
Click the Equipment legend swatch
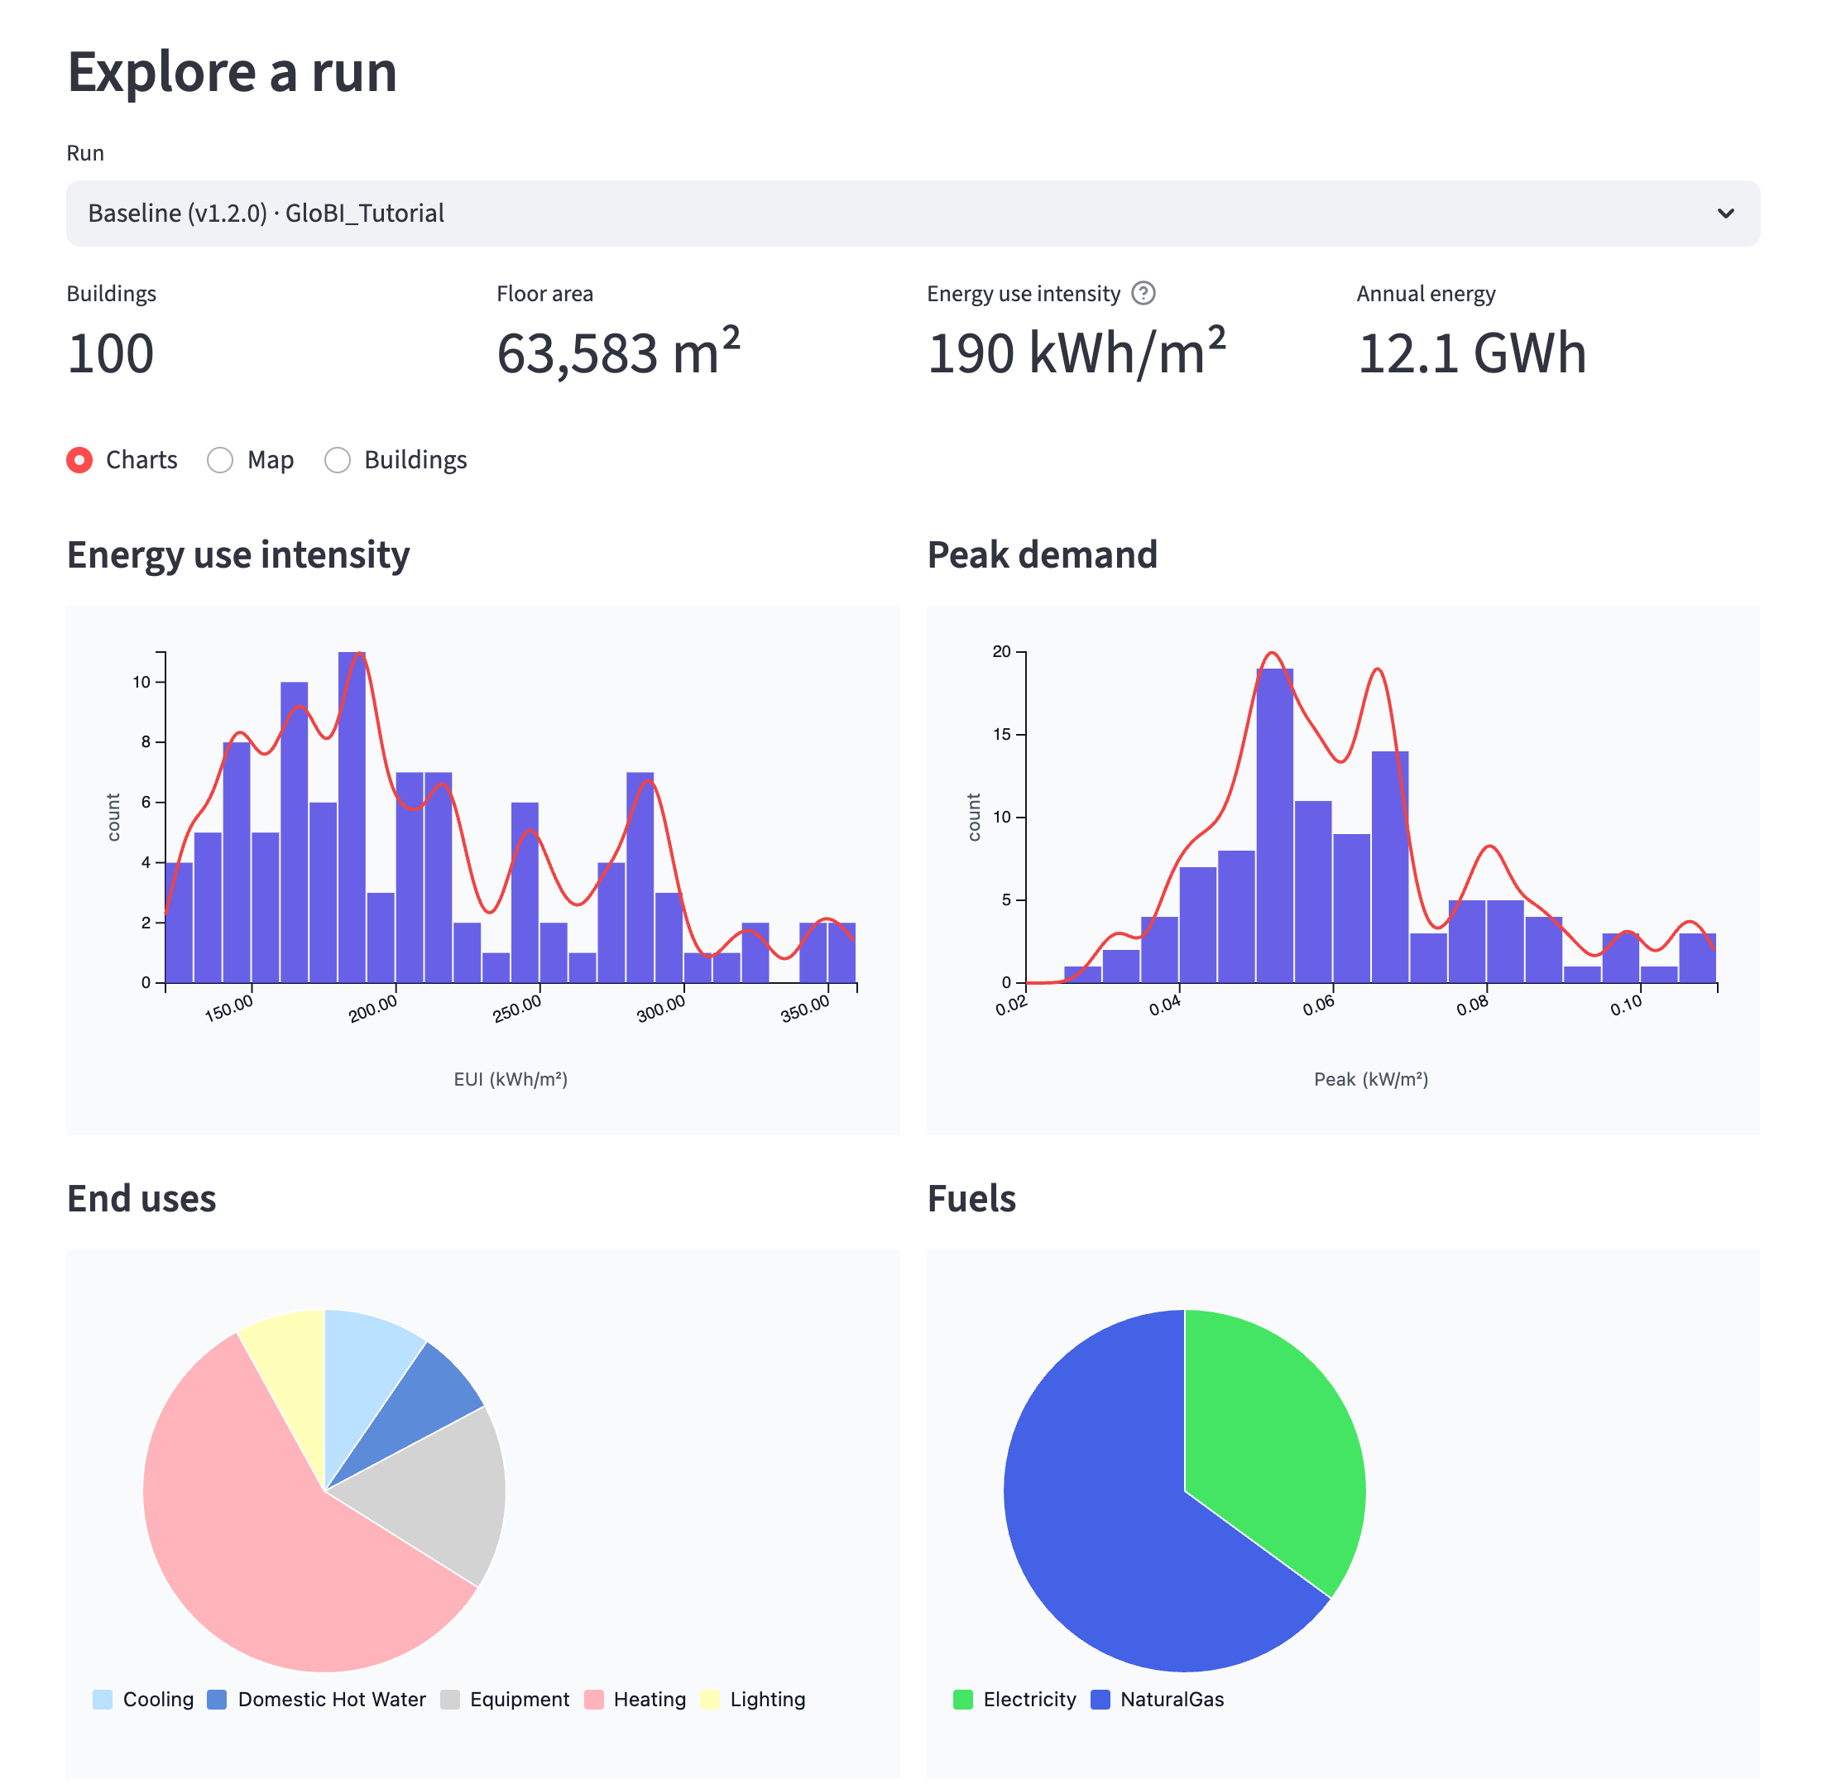tap(449, 1699)
